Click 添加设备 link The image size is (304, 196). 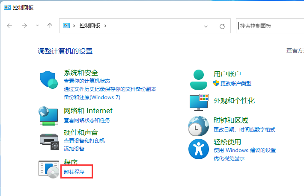click(x=74, y=149)
